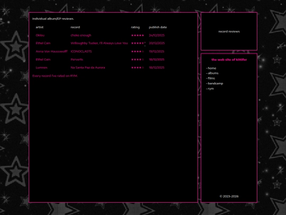
Task: Click the star rating in the Willoughby Tucker row
Action: [x=138, y=43]
